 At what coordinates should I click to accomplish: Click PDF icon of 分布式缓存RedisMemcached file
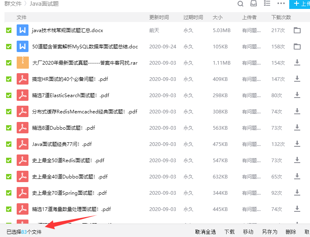pyautogui.click(x=22, y=111)
